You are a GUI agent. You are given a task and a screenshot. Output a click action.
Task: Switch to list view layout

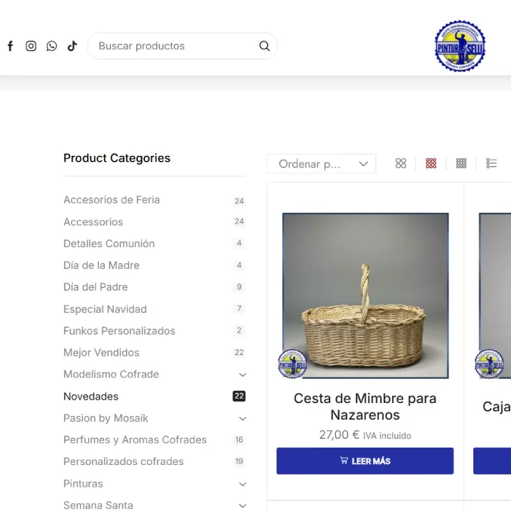pyautogui.click(x=491, y=164)
